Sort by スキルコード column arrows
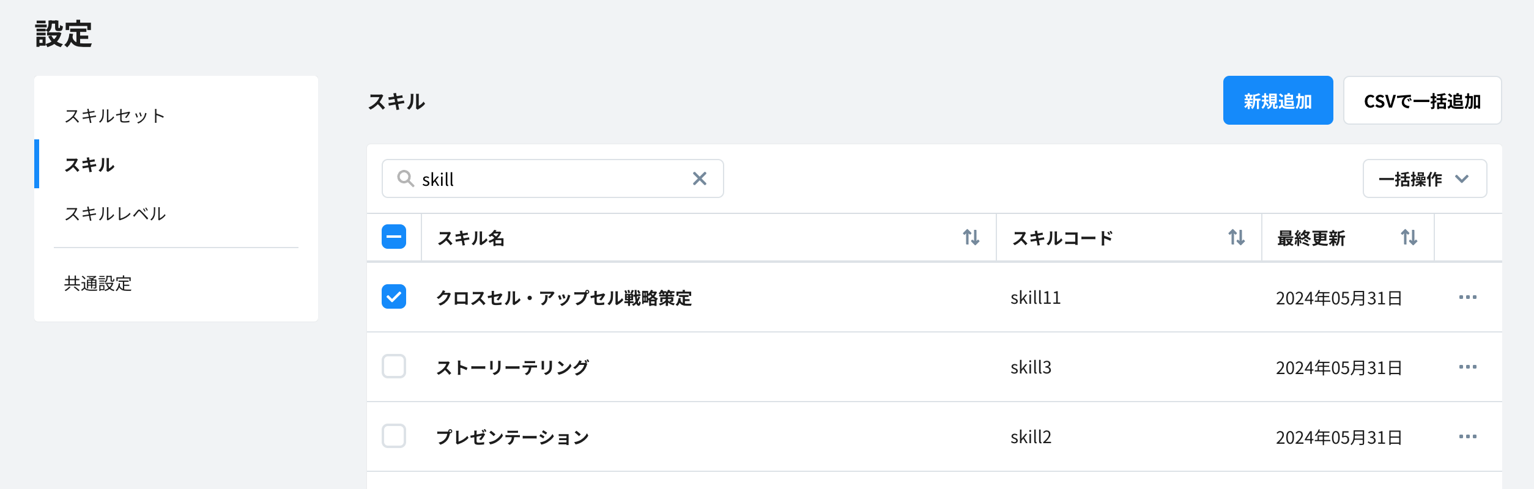The height and width of the screenshot is (489, 1534). click(1236, 237)
